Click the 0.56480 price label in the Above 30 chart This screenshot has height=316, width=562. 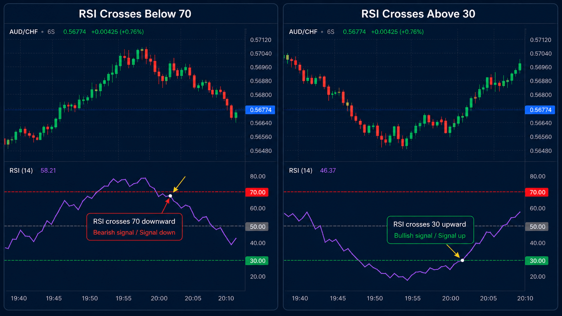tap(540, 151)
